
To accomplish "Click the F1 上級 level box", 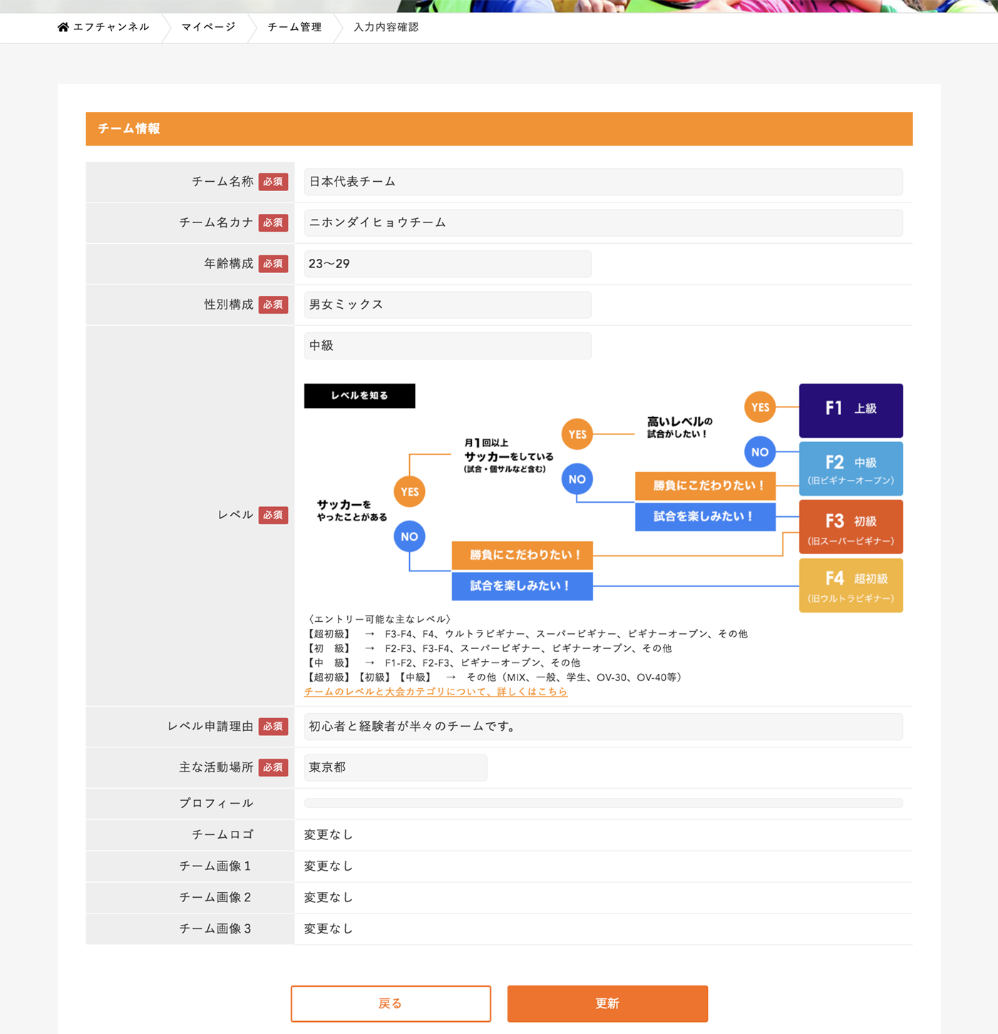I will [850, 410].
